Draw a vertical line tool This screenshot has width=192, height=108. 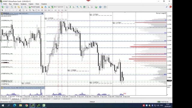(x=10, y=10)
